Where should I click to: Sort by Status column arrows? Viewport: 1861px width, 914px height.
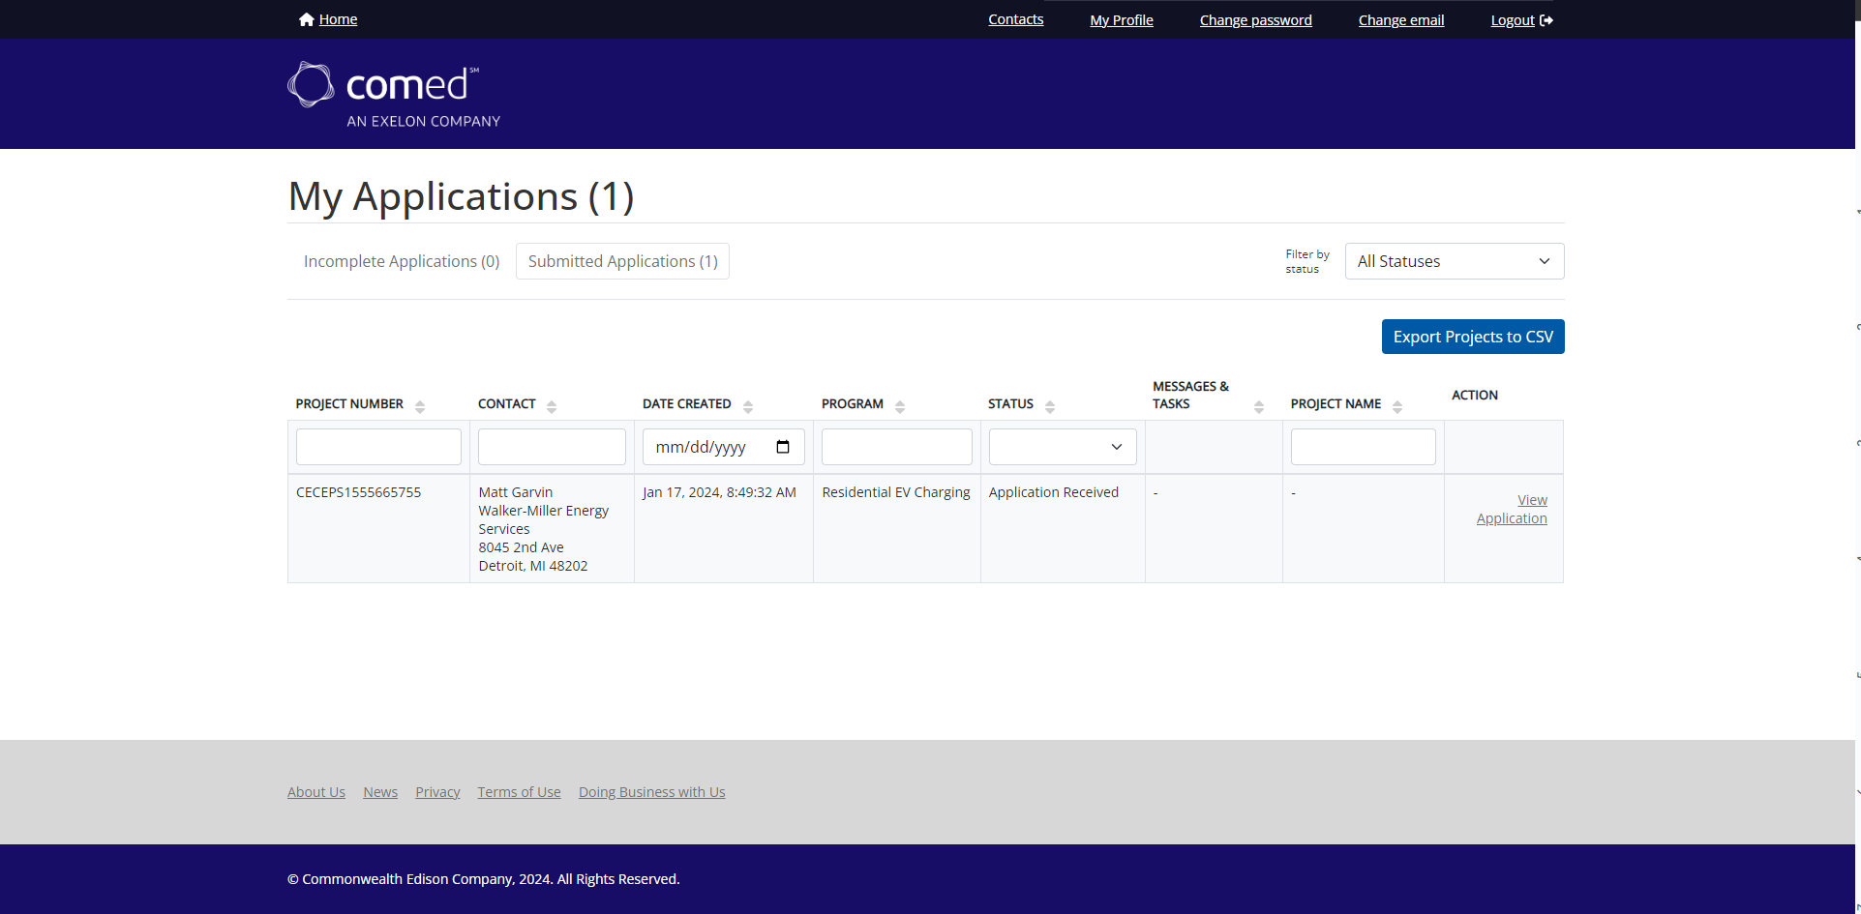(x=1050, y=407)
